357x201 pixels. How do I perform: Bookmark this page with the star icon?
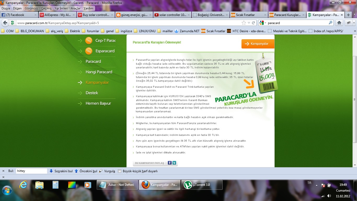point(244,23)
